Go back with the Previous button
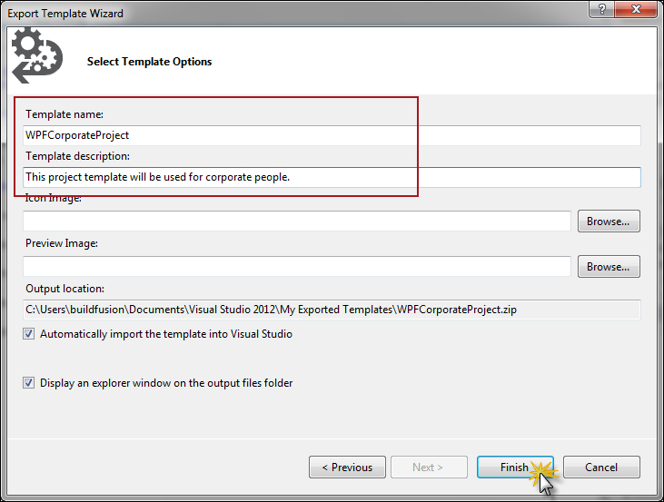The height and width of the screenshot is (502, 664). pos(346,468)
